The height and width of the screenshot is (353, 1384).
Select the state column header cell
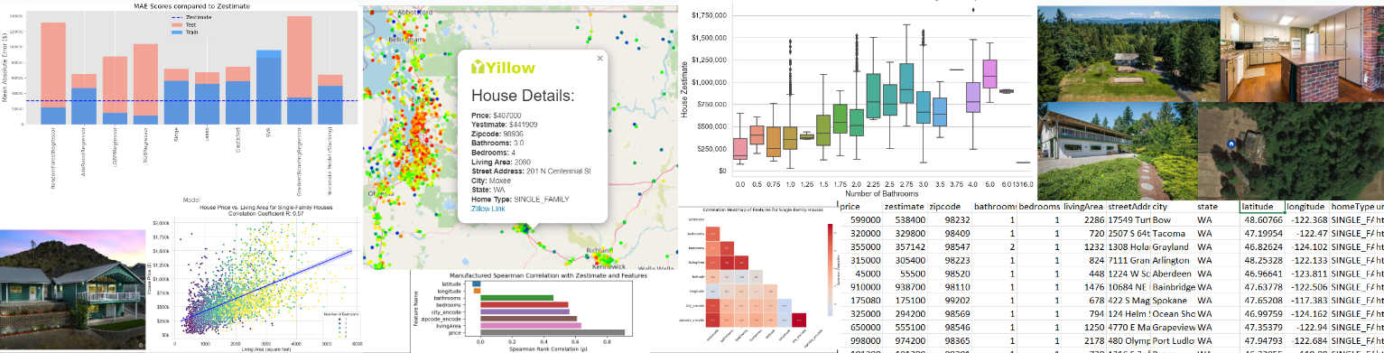pyautogui.click(x=1217, y=207)
